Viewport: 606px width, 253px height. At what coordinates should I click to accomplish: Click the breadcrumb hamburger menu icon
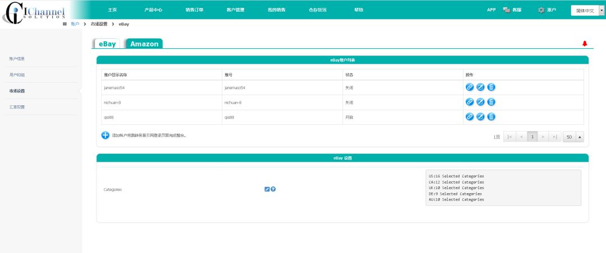point(65,24)
